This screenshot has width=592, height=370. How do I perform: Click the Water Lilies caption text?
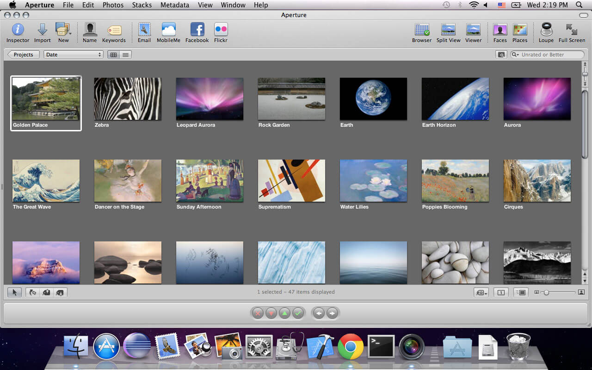coord(354,207)
